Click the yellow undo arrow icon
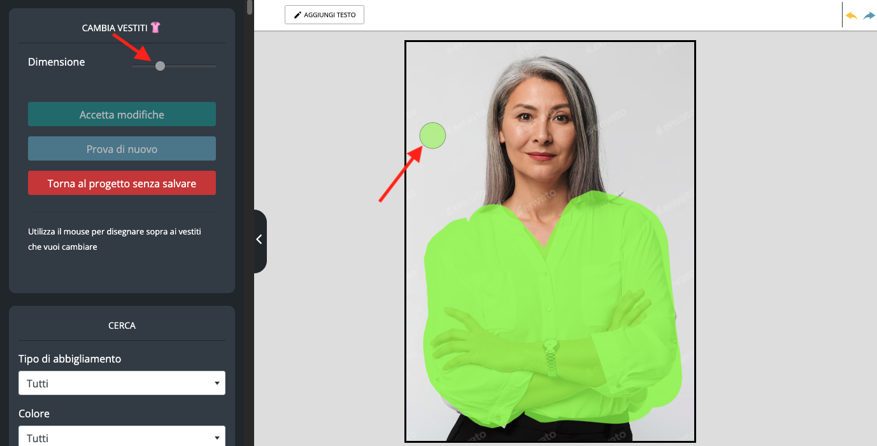877x446 pixels. click(x=852, y=15)
